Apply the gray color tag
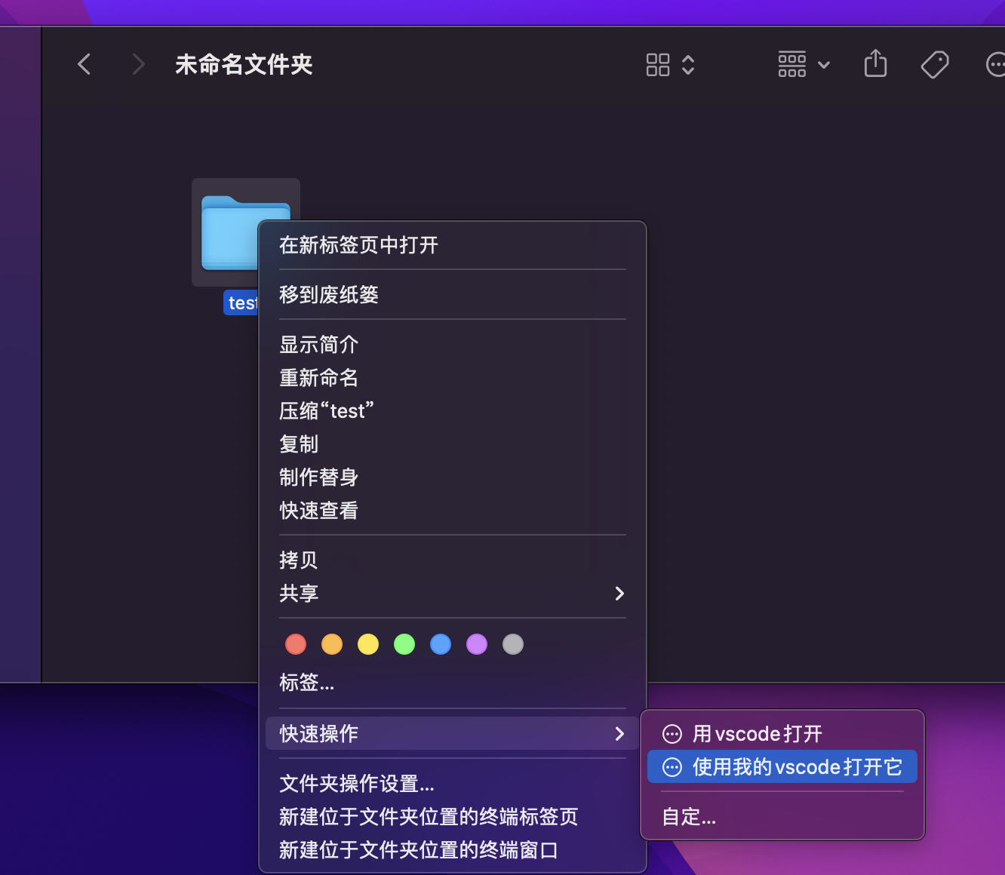 (x=513, y=644)
